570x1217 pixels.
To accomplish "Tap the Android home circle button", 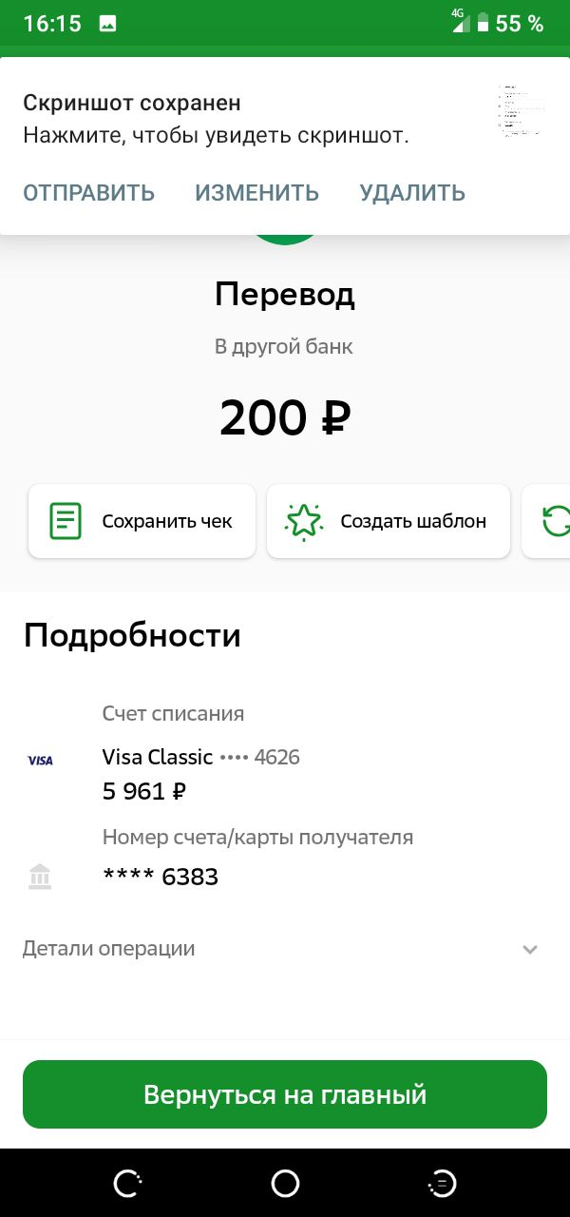I will (x=285, y=1183).
